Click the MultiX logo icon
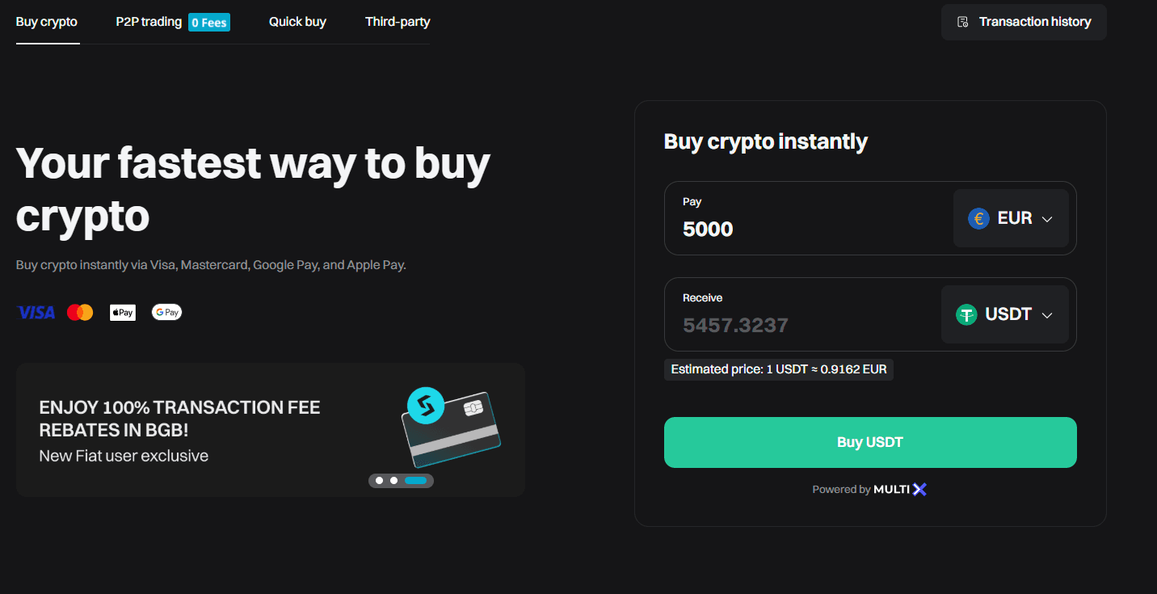The height and width of the screenshot is (594, 1157). (919, 489)
